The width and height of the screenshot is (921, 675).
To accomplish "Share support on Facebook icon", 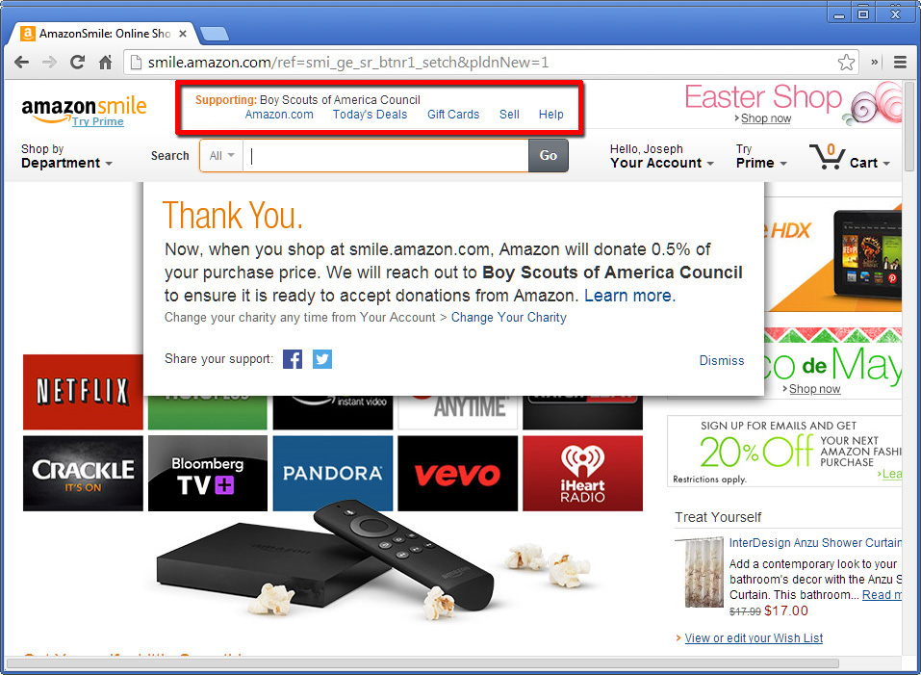I will [x=293, y=359].
